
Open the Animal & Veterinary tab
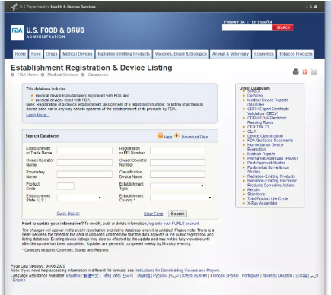click(x=231, y=54)
